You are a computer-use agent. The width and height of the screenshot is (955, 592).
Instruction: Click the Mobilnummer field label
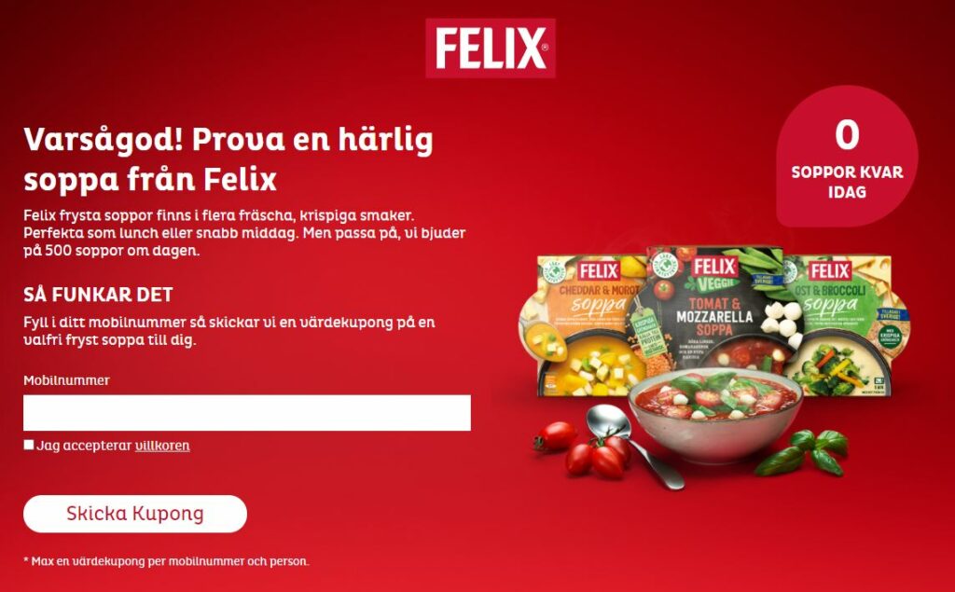pyautogui.click(x=66, y=380)
